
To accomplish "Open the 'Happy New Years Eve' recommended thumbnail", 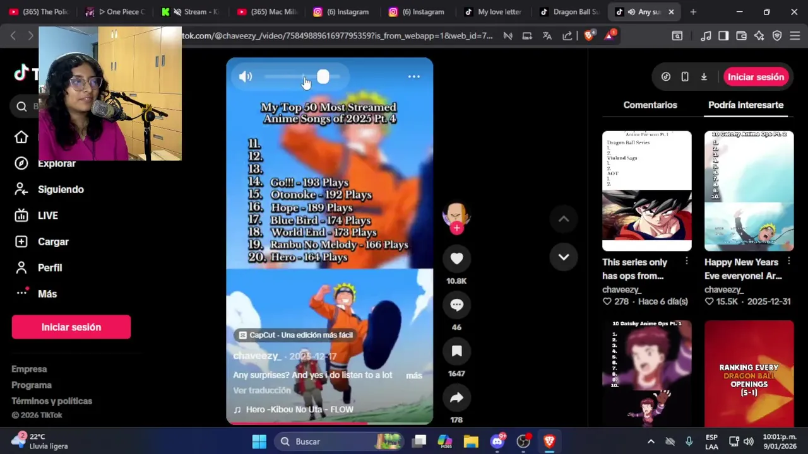I will [749, 191].
